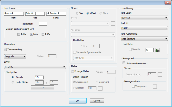
Task: Close the dialog with the red X
Action: (168, 3)
